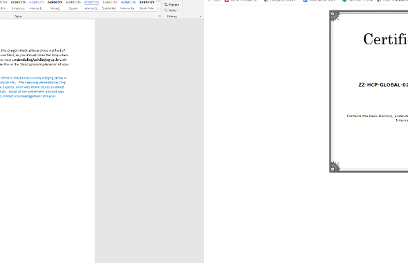This screenshot has width=408, height=263.
Task: Pick the Intense Reference style
Action: 129,6
